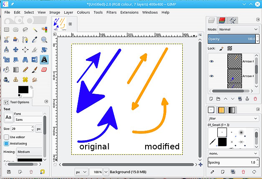Select the Crop knife tool

click(35, 50)
